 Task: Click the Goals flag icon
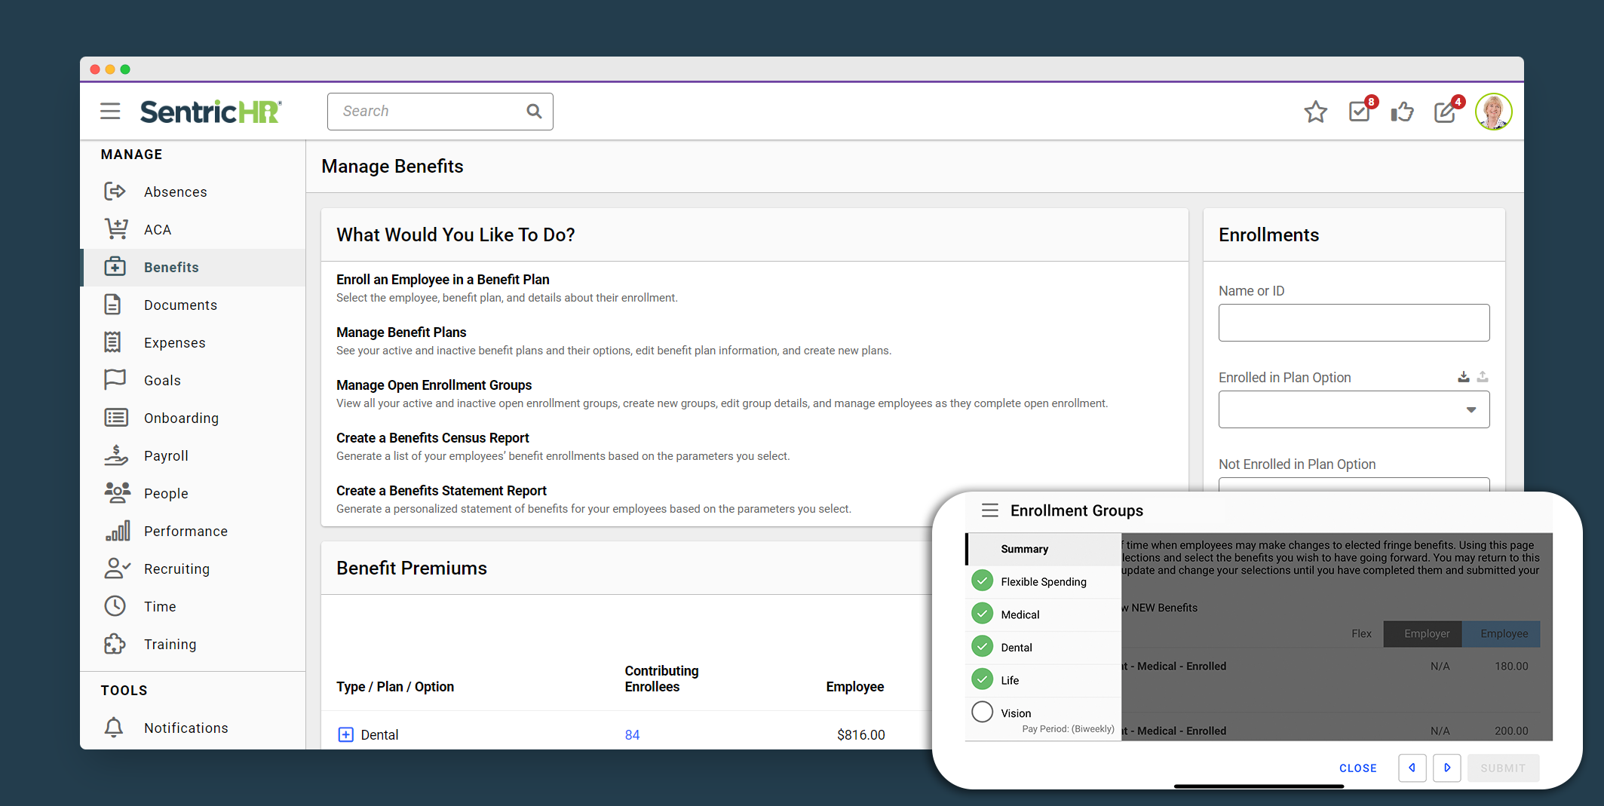(x=115, y=379)
